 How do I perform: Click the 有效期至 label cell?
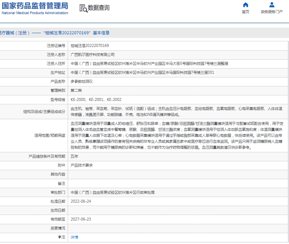pos(34,219)
